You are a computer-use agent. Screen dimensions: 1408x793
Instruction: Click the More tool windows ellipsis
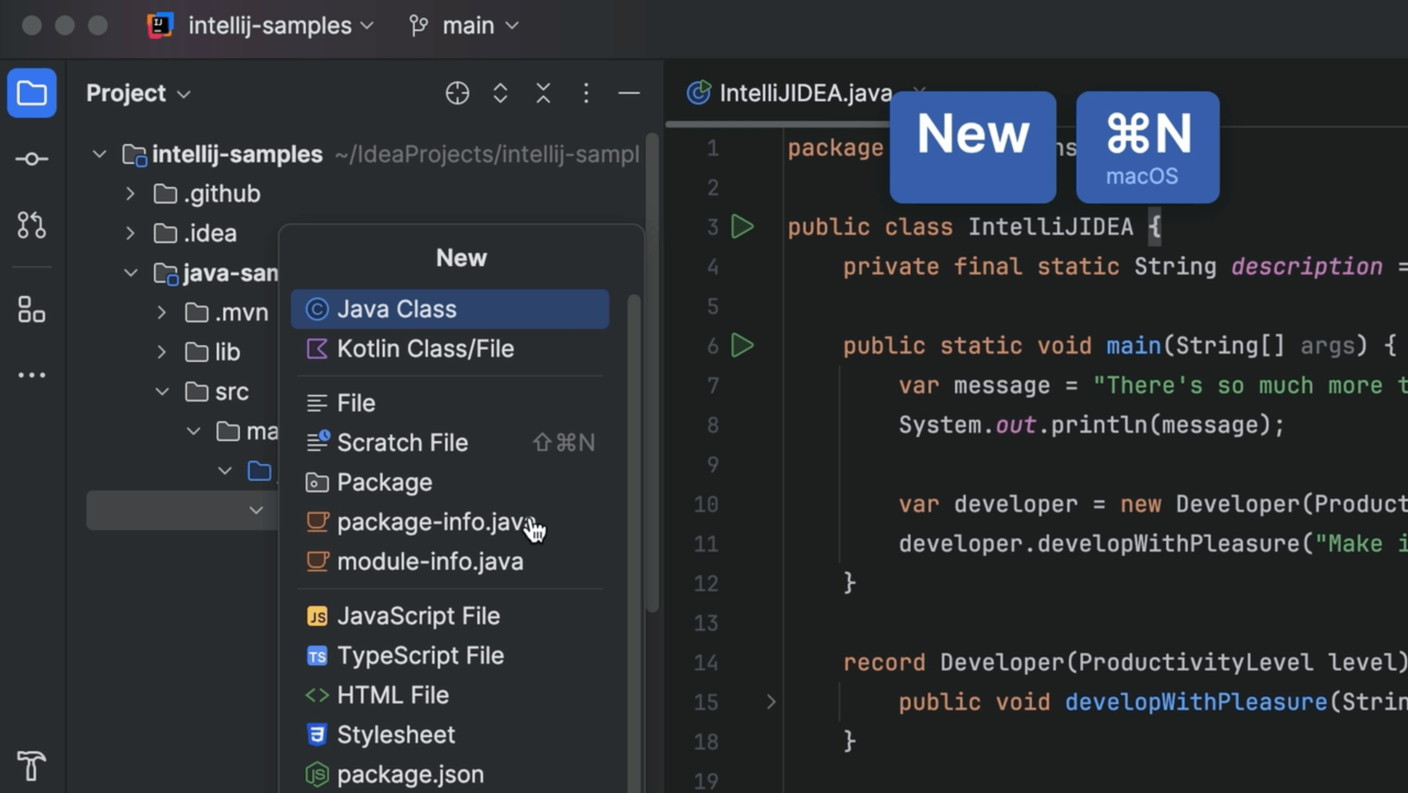click(x=31, y=375)
